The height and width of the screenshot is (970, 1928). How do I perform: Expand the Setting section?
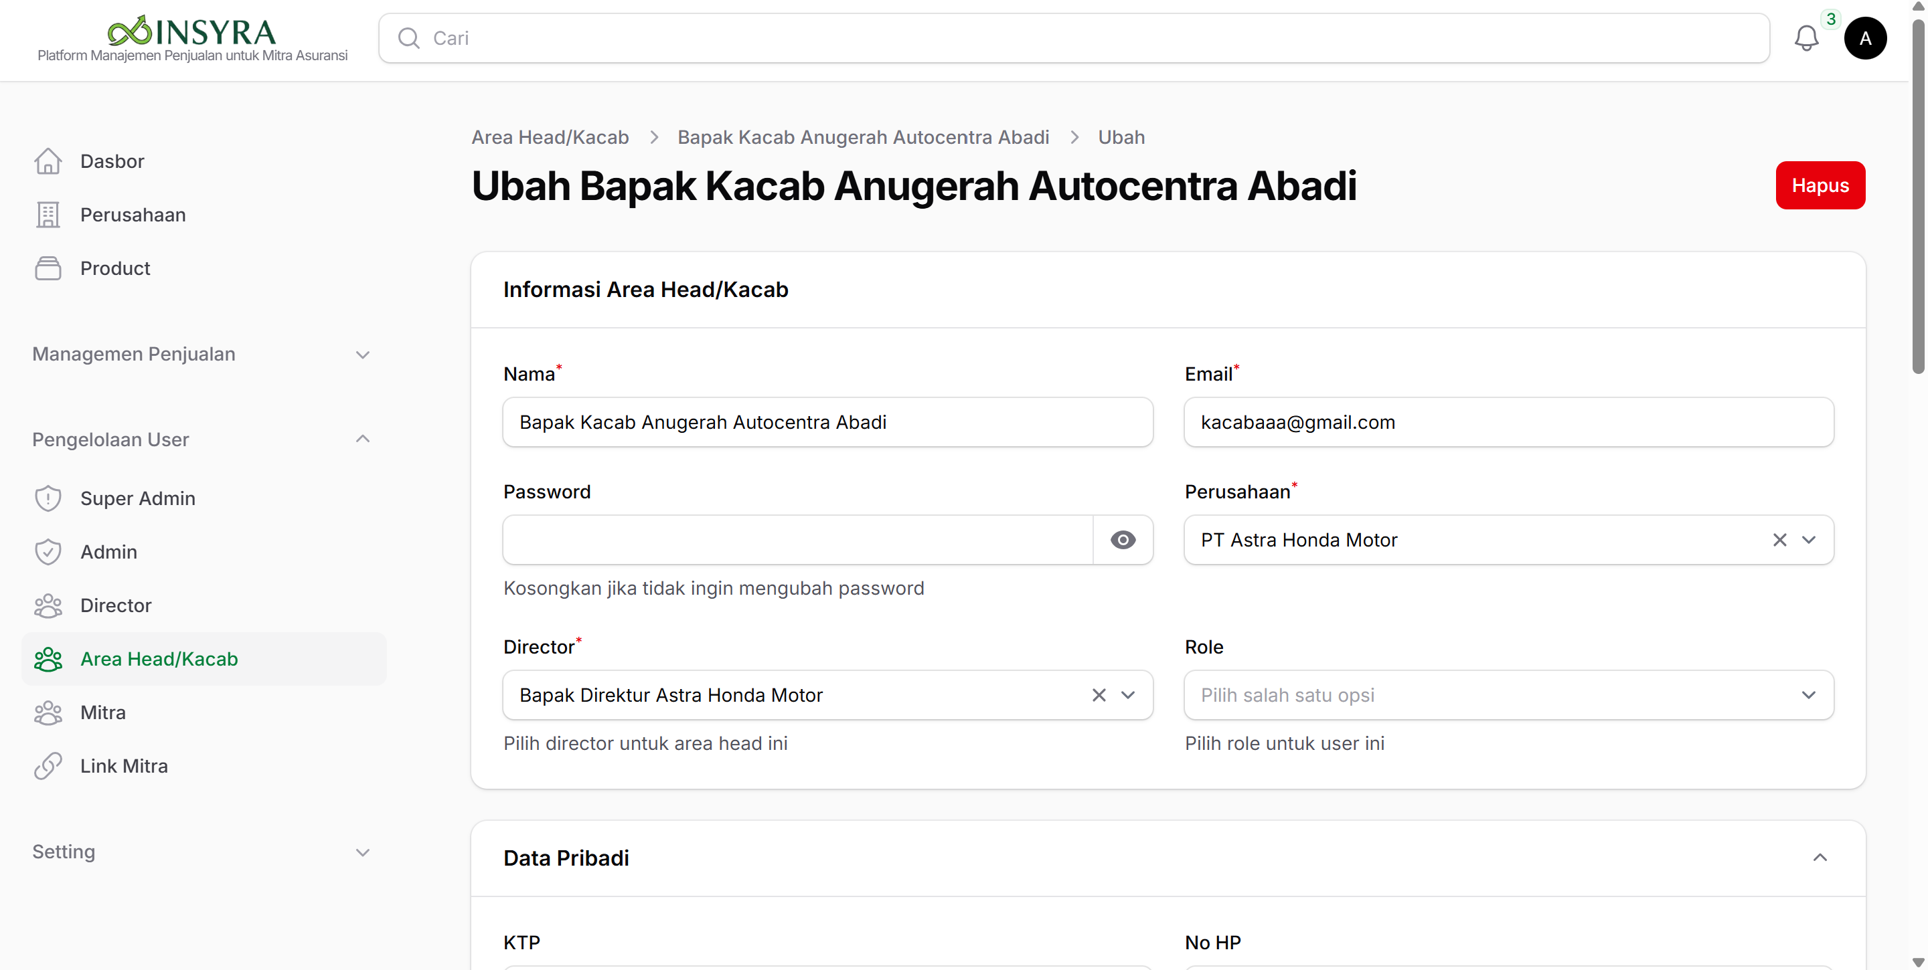pyautogui.click(x=203, y=852)
